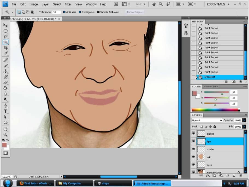Select the Zoom tool
Image resolution: width=249 pixels, height=187 pixels.
point(5,135)
